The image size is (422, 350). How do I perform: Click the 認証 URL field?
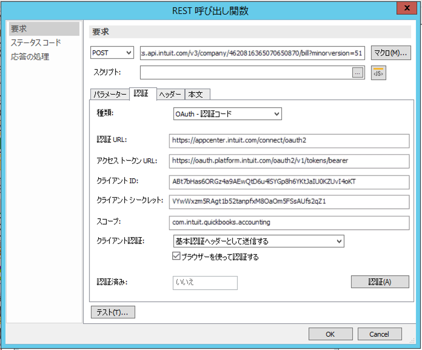click(x=289, y=140)
